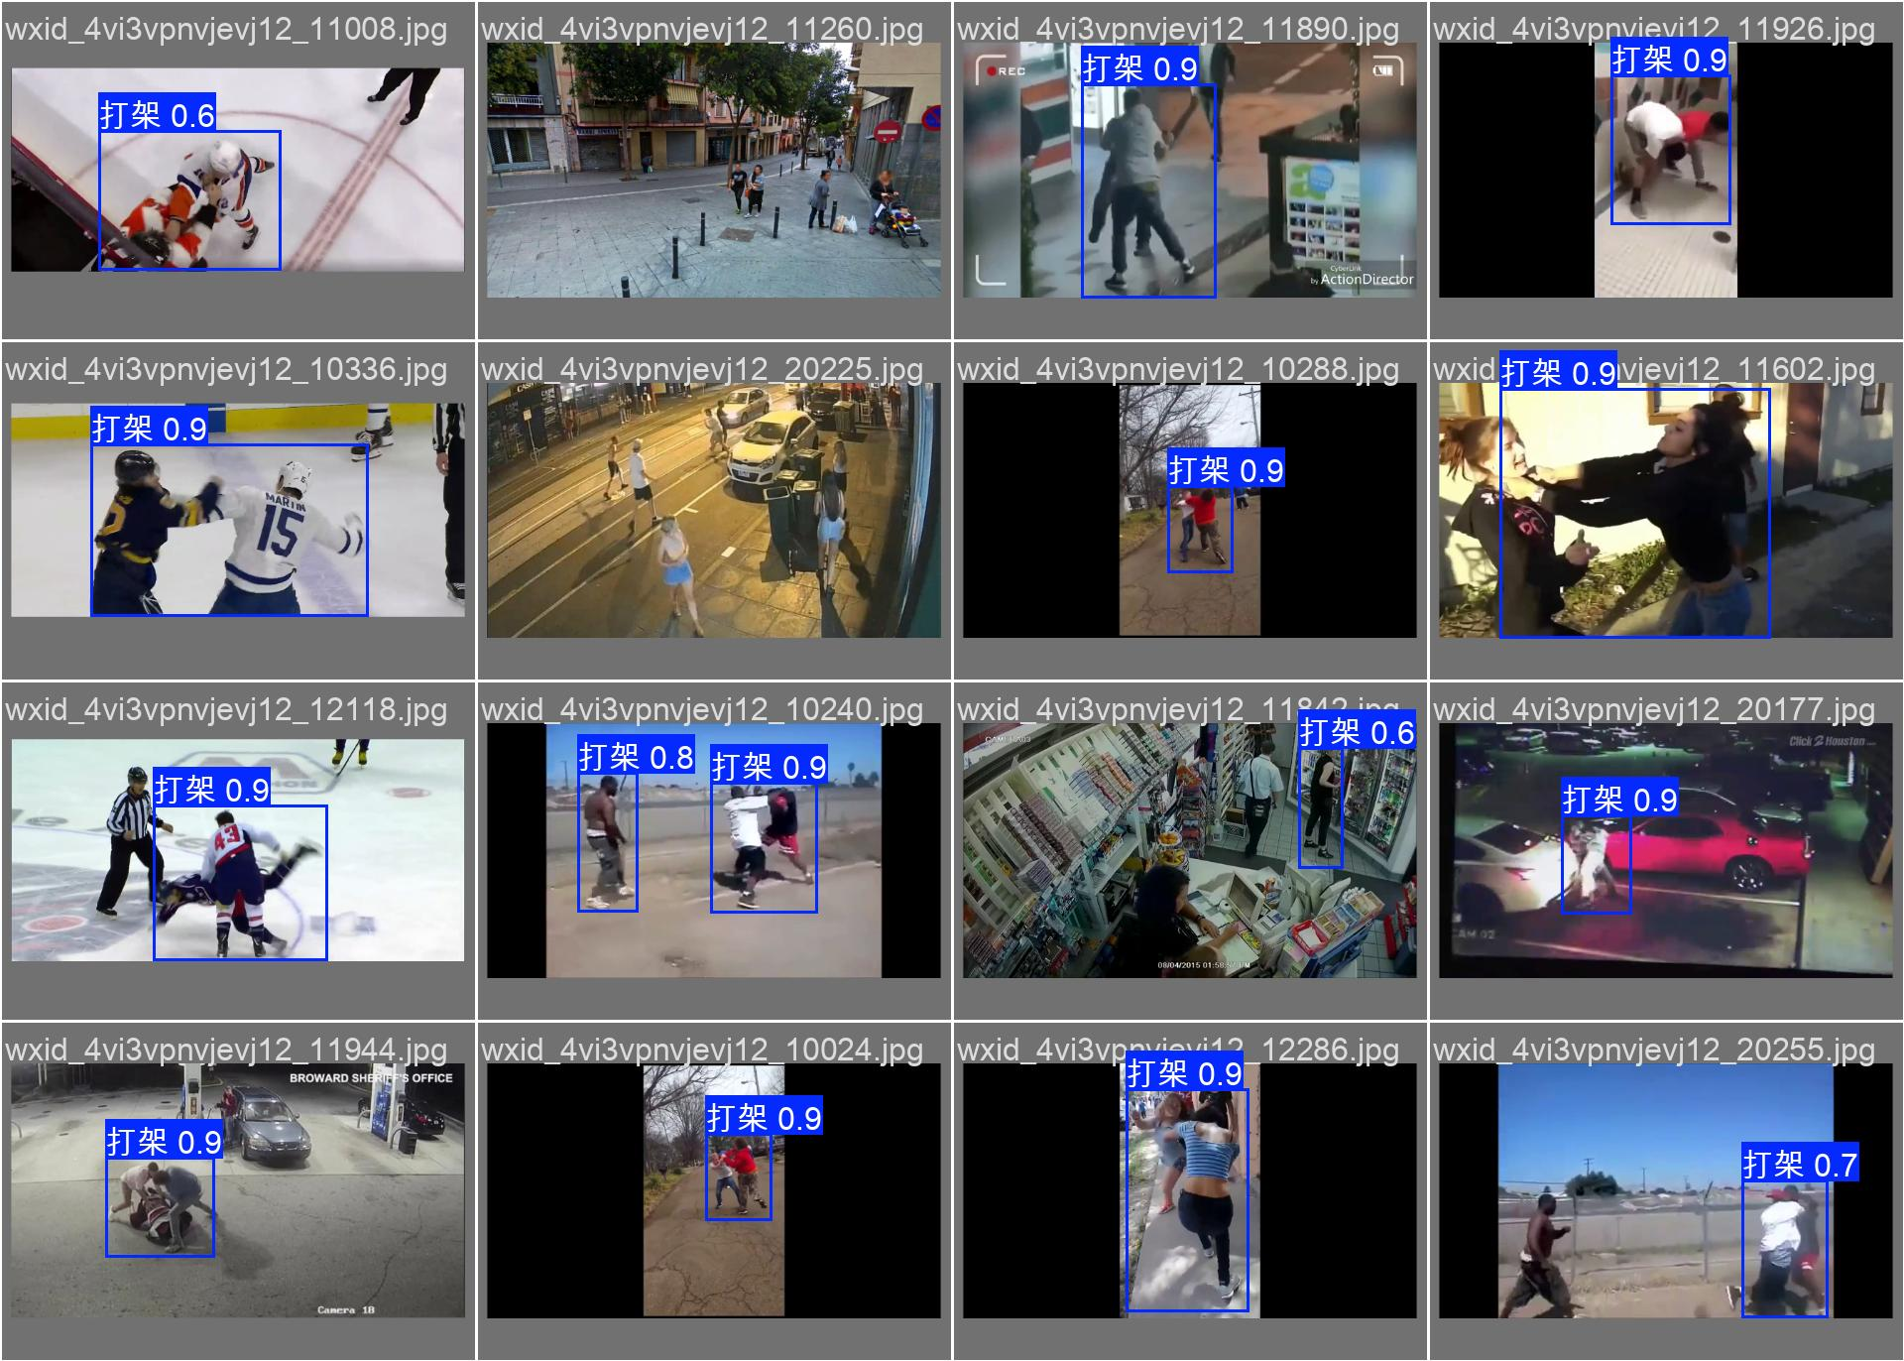This screenshot has width=1904, height=1361.
Task: Click the 打架 0.6 label in store image
Action: [x=1357, y=732]
